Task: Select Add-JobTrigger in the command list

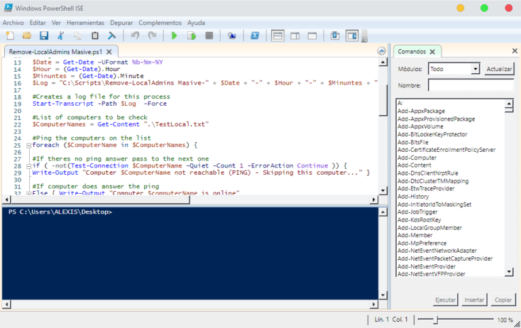Action: [417, 212]
